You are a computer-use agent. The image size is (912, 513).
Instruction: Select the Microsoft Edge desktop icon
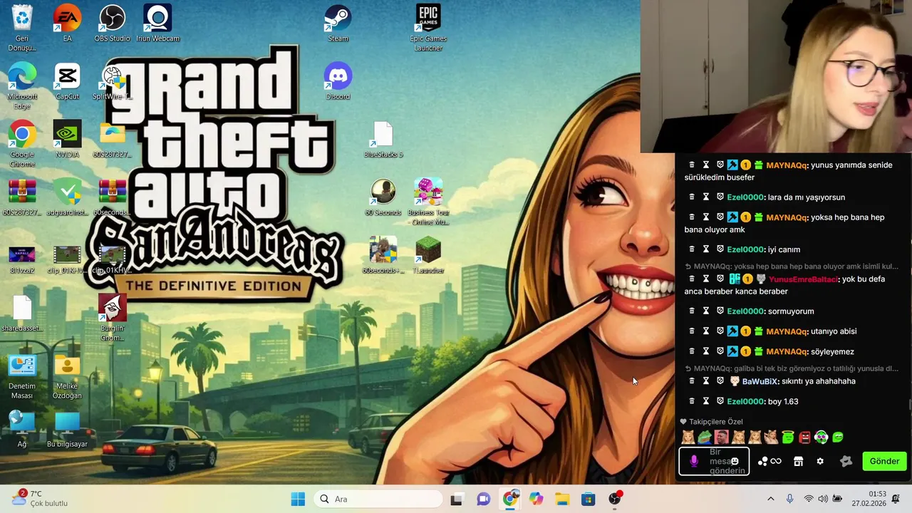[x=22, y=86]
